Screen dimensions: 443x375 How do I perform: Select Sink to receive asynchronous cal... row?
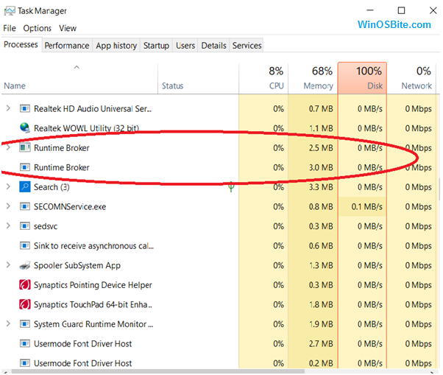220,246
